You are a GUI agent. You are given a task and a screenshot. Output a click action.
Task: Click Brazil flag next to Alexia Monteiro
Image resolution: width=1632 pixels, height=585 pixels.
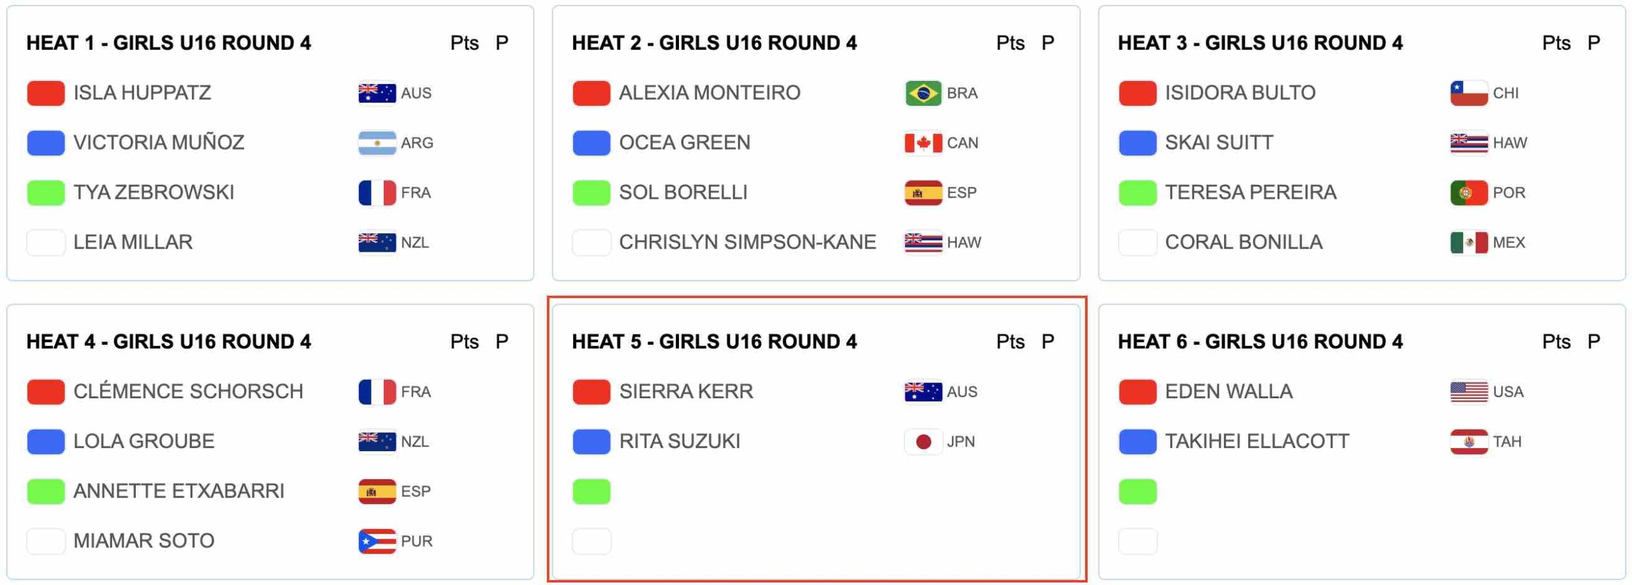point(922,93)
